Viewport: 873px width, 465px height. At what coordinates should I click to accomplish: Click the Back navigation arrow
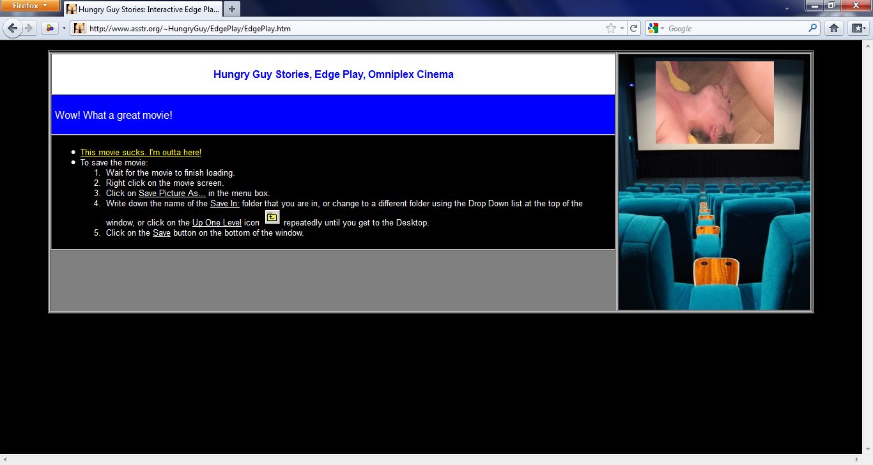click(x=13, y=28)
